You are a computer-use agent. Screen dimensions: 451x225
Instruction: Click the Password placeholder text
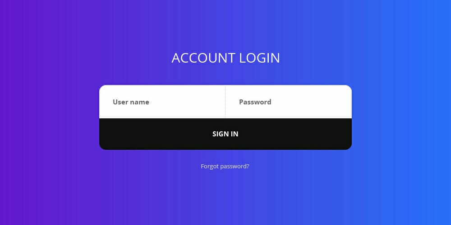[x=255, y=102]
